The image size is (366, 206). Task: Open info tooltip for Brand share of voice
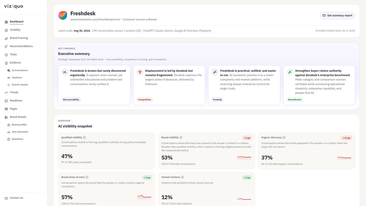87,177
